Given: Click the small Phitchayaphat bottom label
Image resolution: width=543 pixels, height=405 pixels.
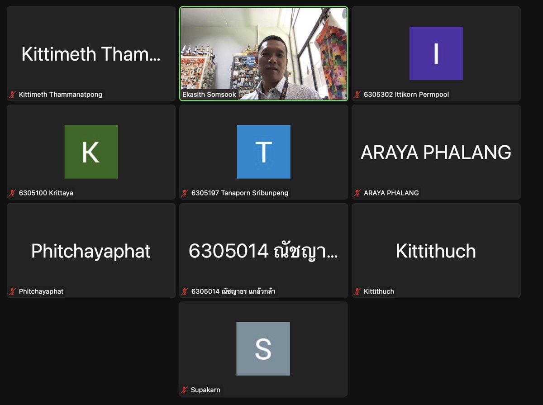Looking at the screenshot, I should point(41,291).
